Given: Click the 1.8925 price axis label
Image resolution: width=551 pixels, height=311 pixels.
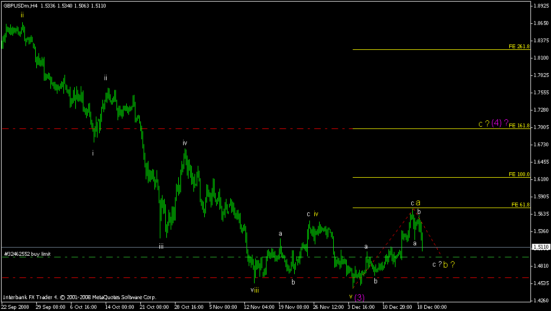Looking at the screenshot, I should point(541,6).
